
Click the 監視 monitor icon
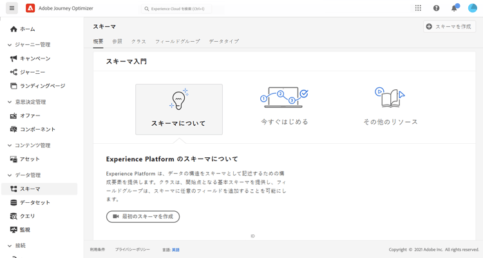click(x=14, y=230)
